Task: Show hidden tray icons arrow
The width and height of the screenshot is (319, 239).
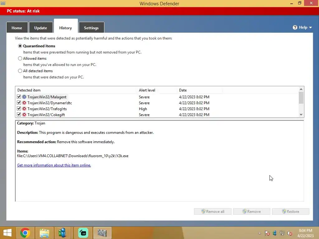Action: 259,233
